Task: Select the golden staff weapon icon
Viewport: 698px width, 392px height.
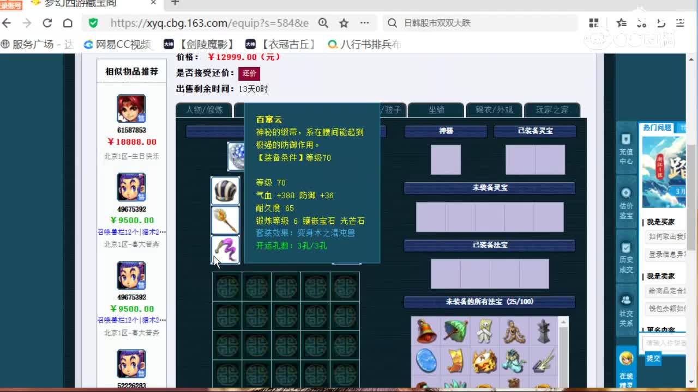Action: point(225,220)
